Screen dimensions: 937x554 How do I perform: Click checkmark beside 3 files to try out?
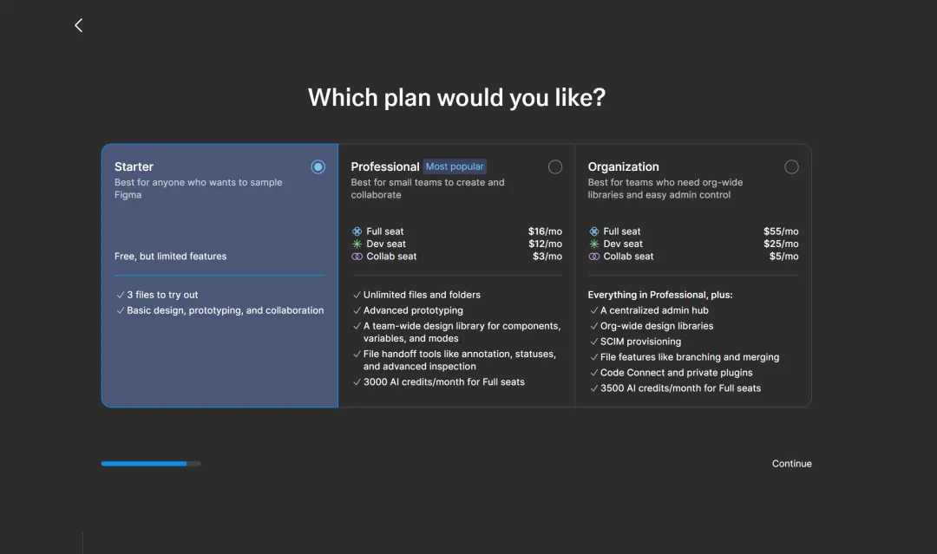120,295
